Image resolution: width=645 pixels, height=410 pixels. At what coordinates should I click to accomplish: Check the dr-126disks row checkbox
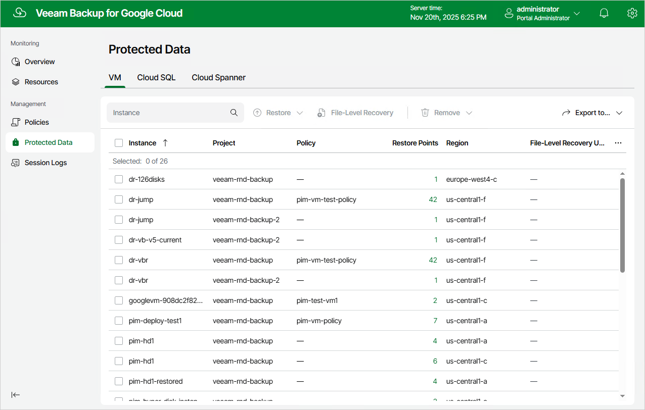click(119, 179)
